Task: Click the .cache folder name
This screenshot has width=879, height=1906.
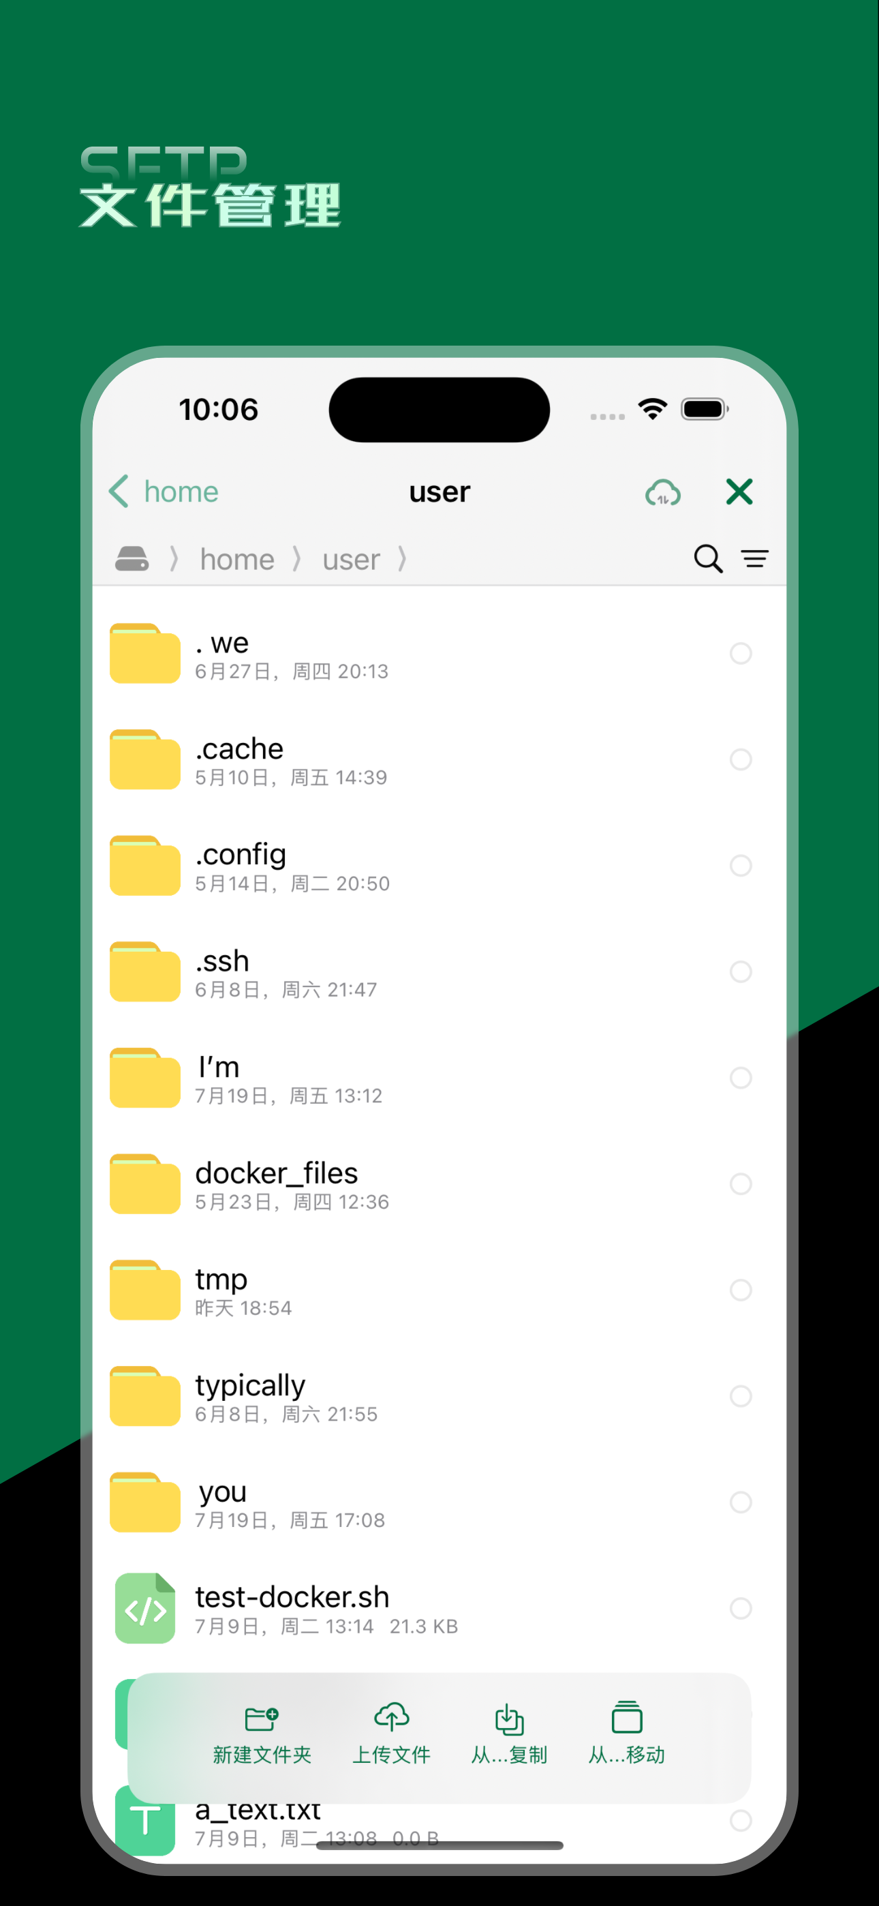Action: [x=239, y=748]
